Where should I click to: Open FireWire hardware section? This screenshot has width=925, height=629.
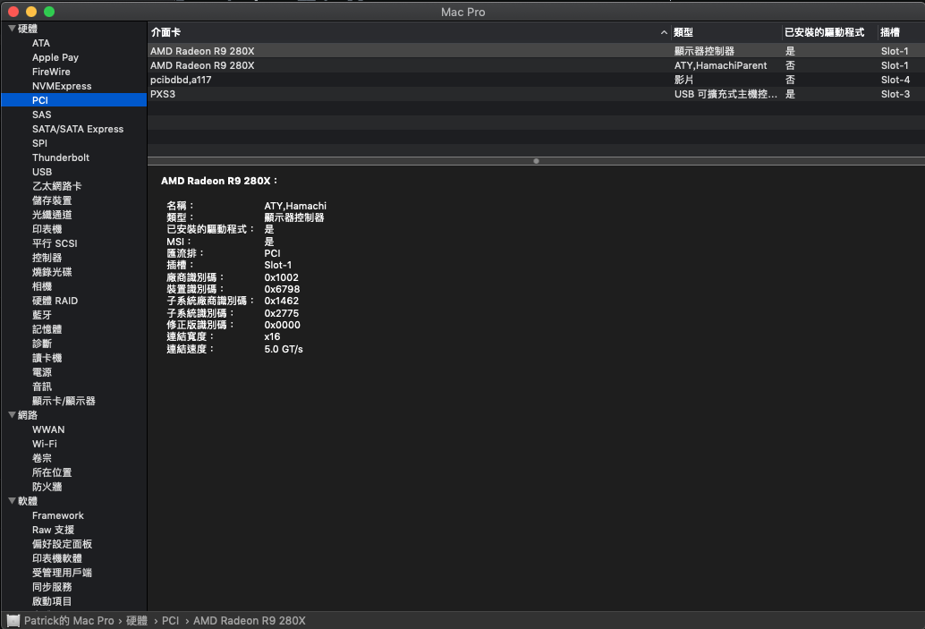[51, 72]
